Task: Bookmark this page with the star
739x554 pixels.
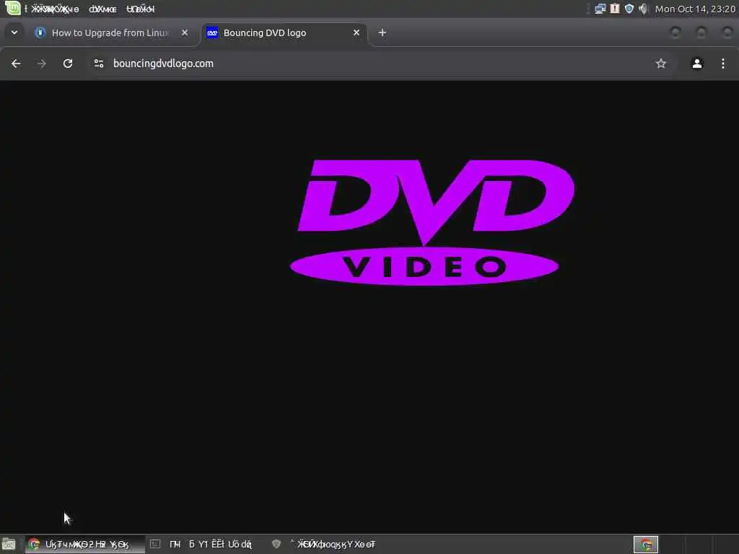Action: pos(661,63)
